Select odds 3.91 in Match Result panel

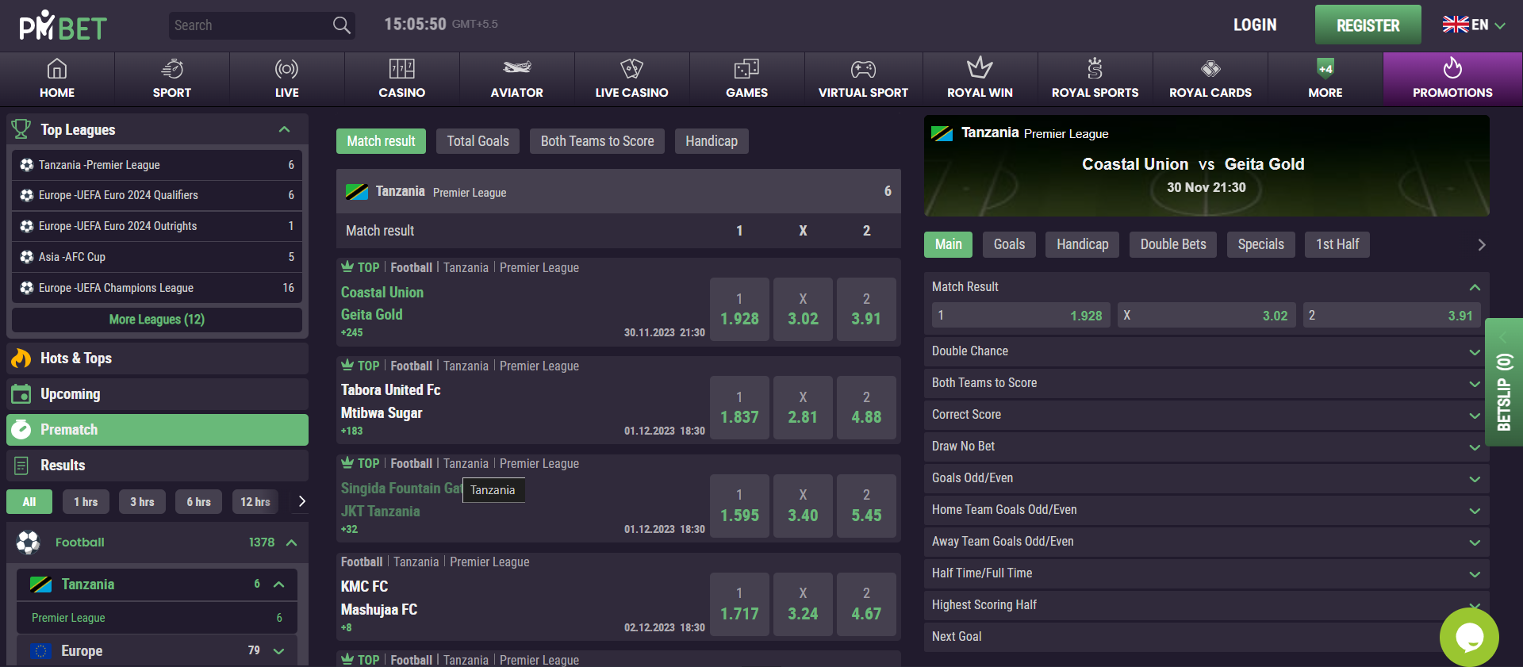1391,316
